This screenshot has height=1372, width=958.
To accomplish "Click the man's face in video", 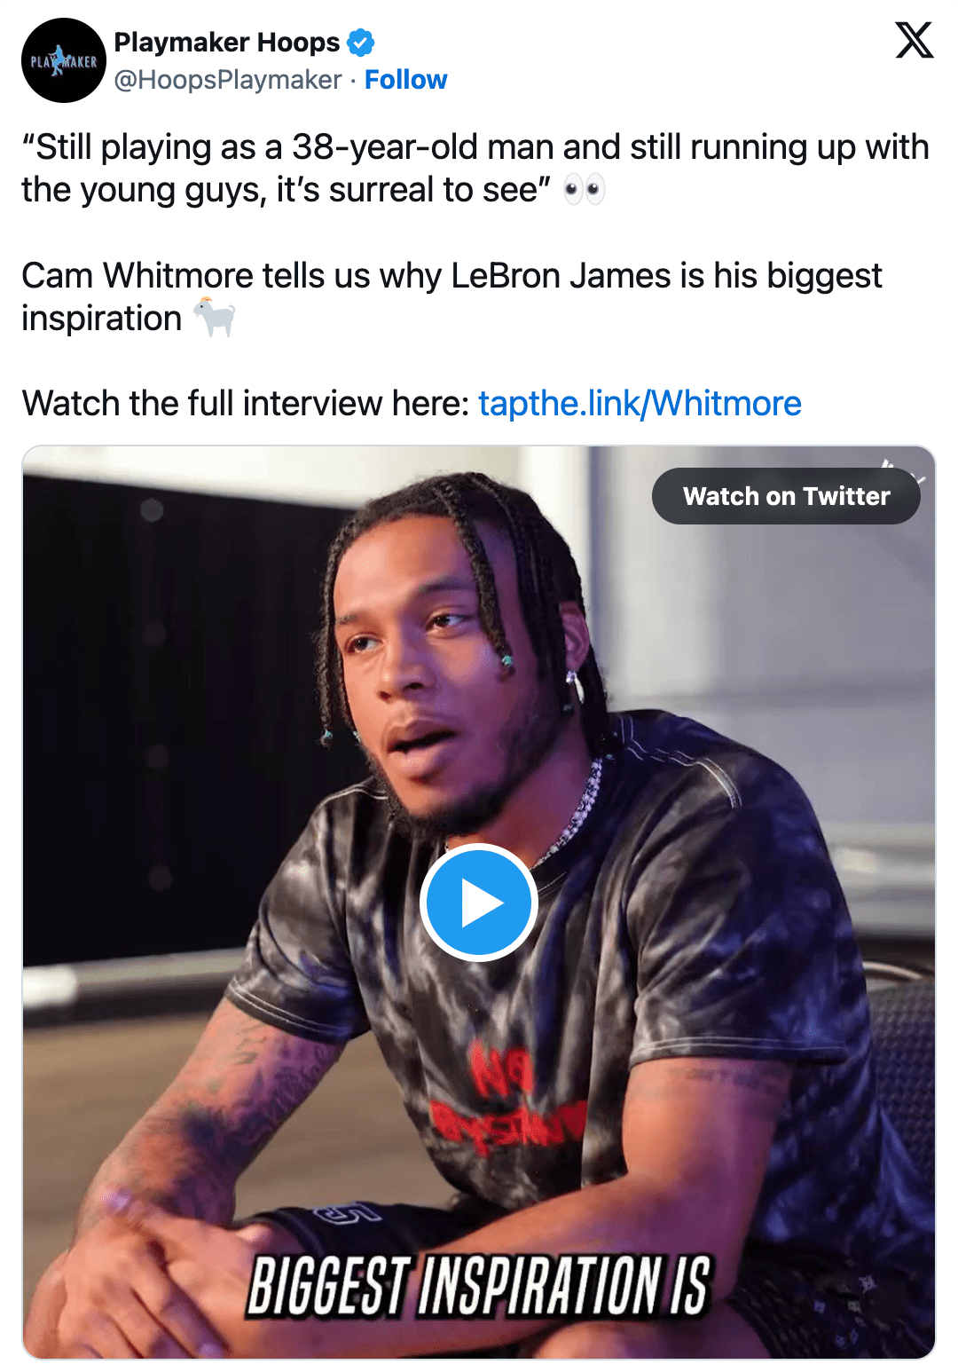I will click(x=435, y=674).
